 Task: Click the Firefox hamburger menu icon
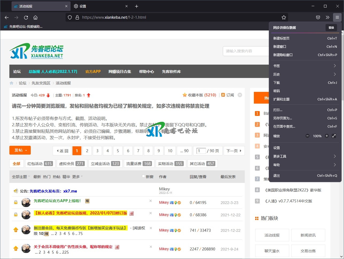coord(337,17)
